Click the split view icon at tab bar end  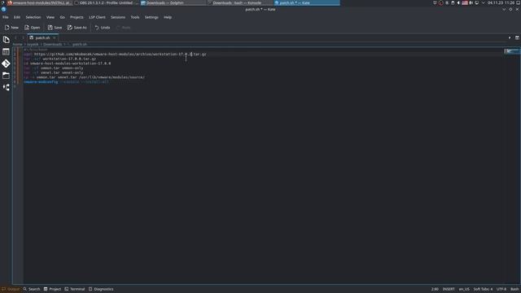click(517, 38)
